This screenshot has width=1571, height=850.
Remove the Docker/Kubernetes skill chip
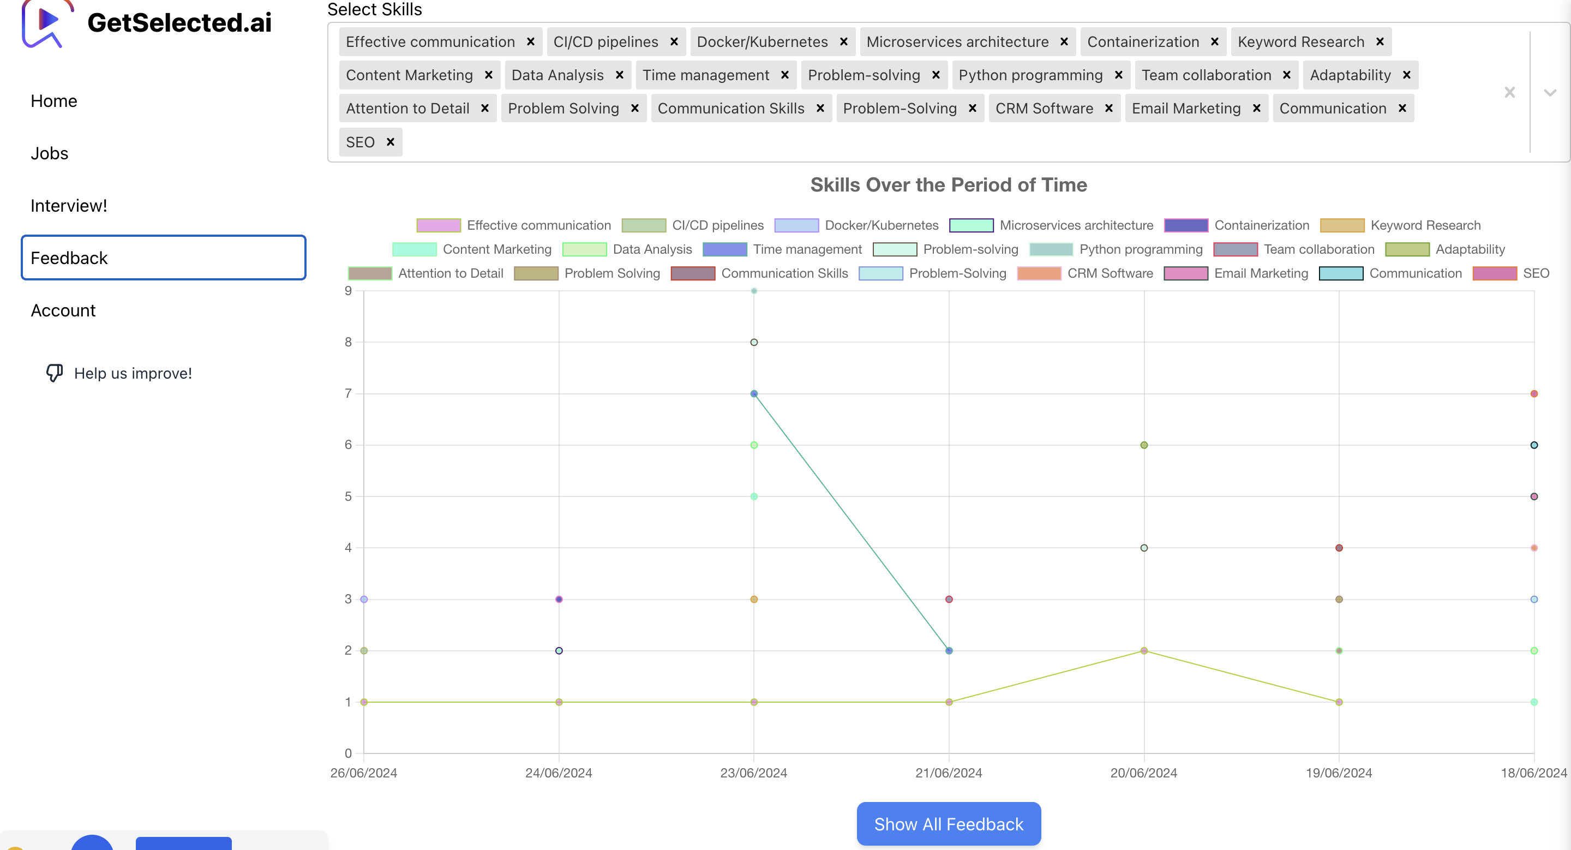[843, 41]
